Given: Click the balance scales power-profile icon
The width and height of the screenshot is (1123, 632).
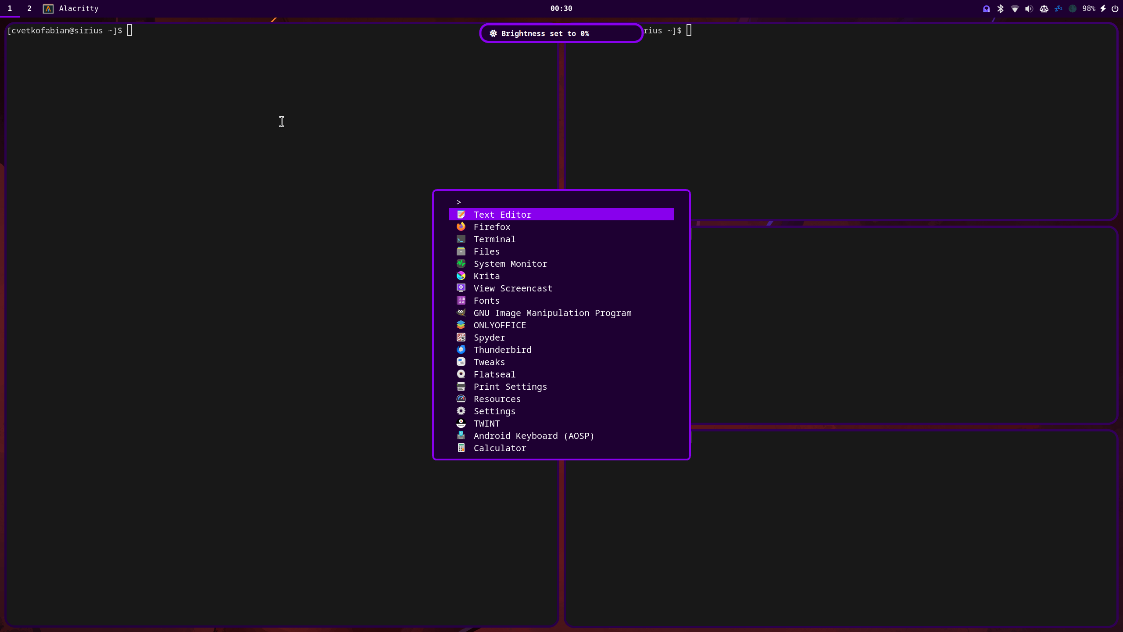Looking at the screenshot, I should click(x=1044, y=9).
